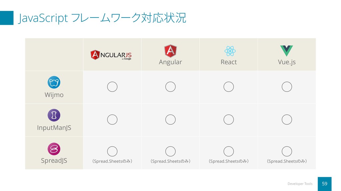Click the Spread.Sheets note under AngularJS column
Screen dimensions: 341x191
pyautogui.click(x=112, y=161)
